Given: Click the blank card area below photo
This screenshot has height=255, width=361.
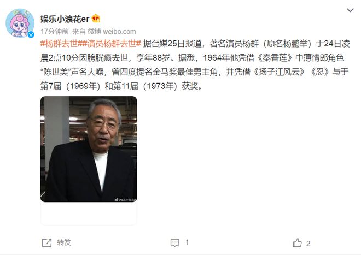Looking at the screenshot, I should coord(89,213).
